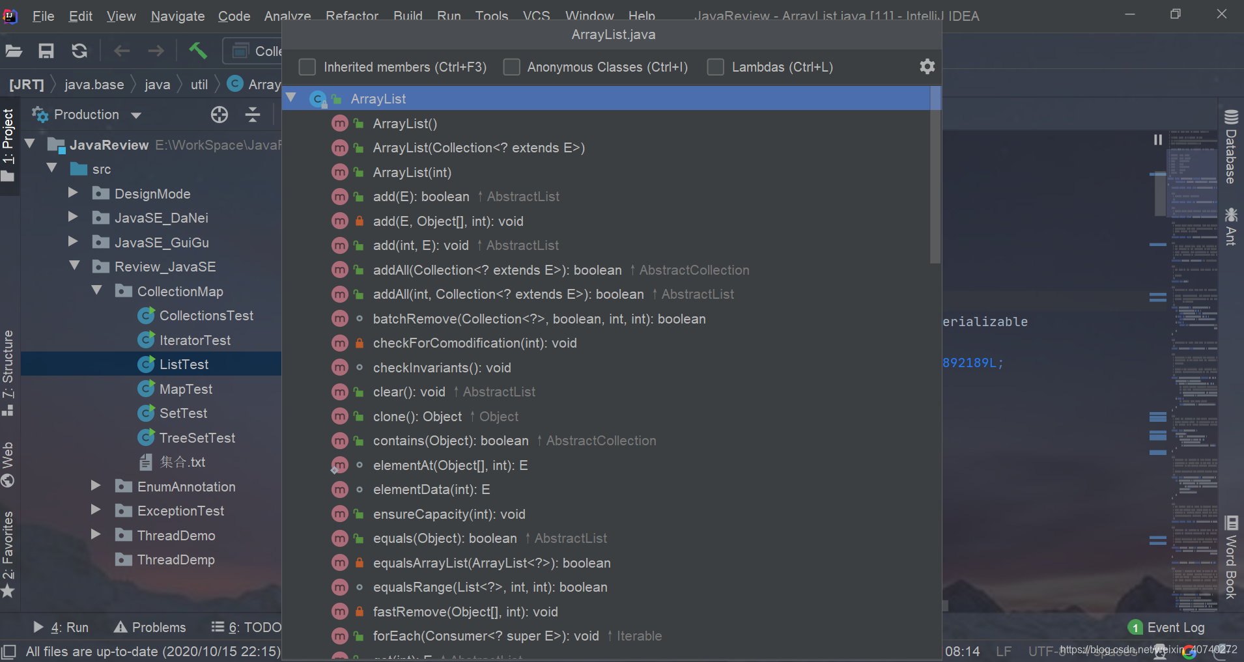1244x662 pixels.
Task: Navigate forward with the right arrow
Action: tap(156, 51)
